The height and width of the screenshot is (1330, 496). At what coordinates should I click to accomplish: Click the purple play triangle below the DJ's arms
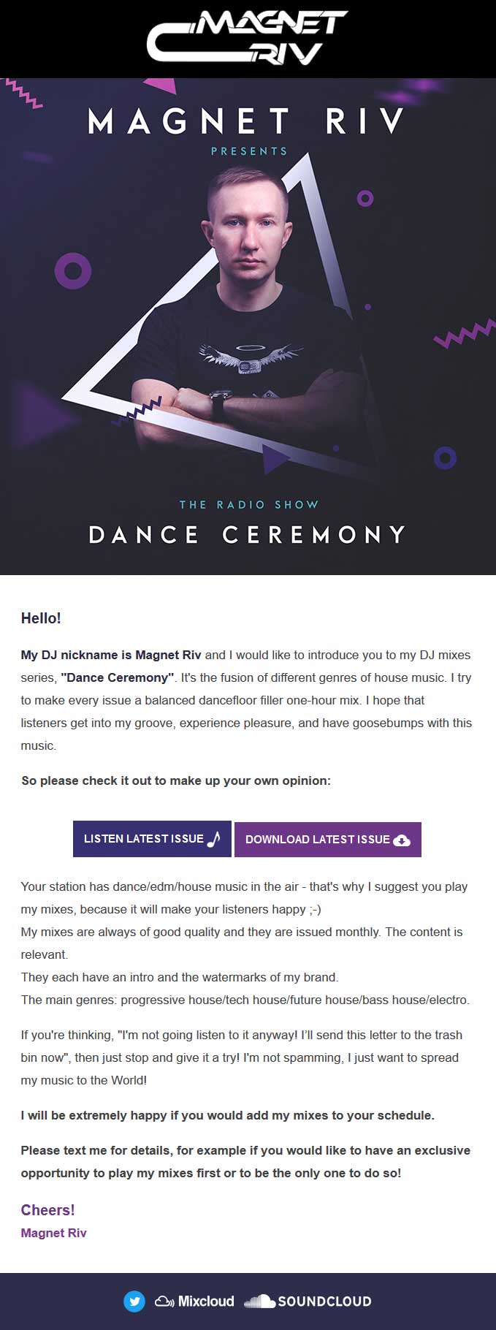click(x=276, y=459)
